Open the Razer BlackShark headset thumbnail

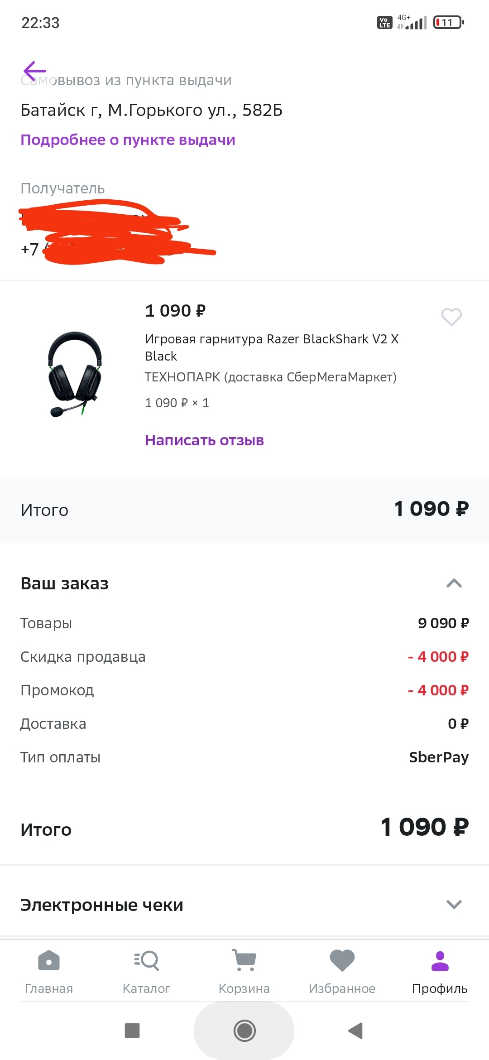coord(75,374)
